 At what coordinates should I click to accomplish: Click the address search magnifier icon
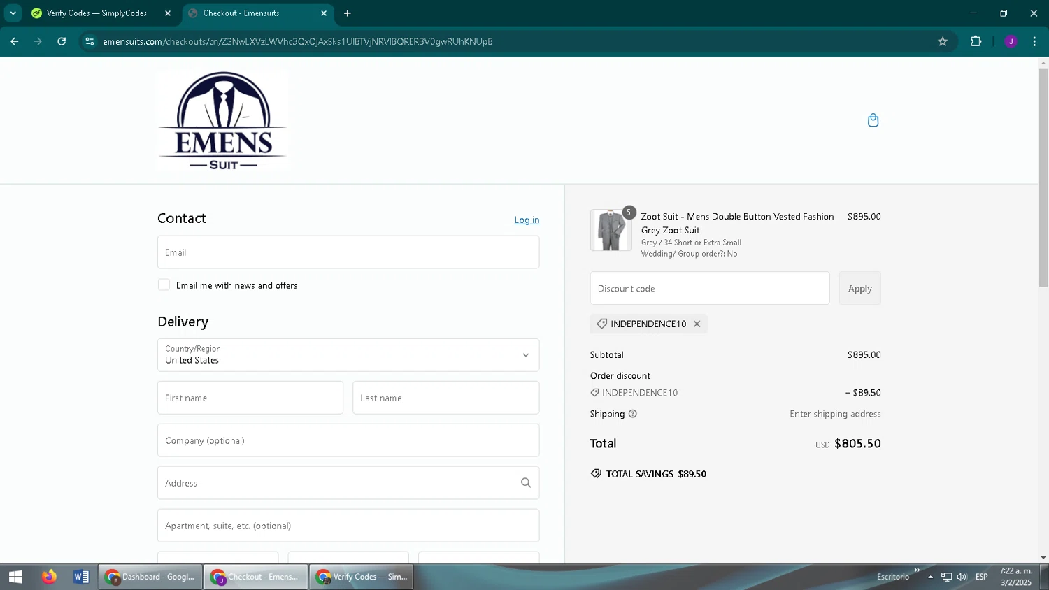pyautogui.click(x=526, y=483)
